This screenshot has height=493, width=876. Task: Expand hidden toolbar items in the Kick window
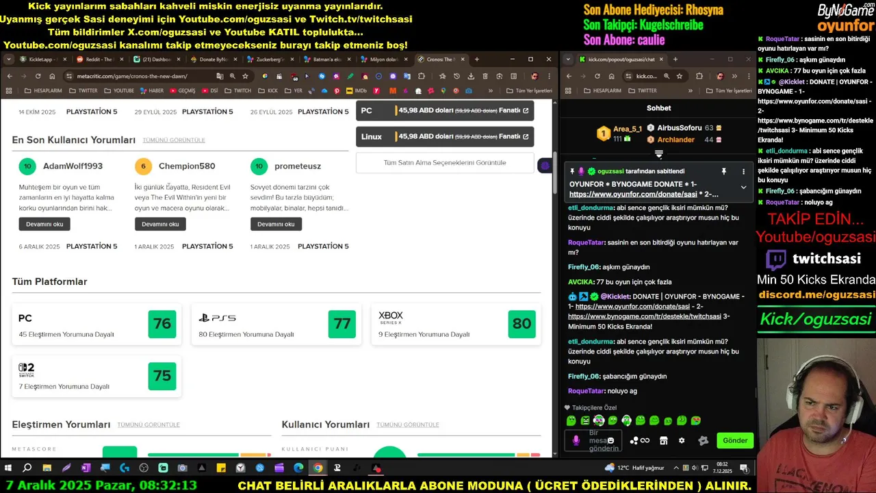(734, 76)
